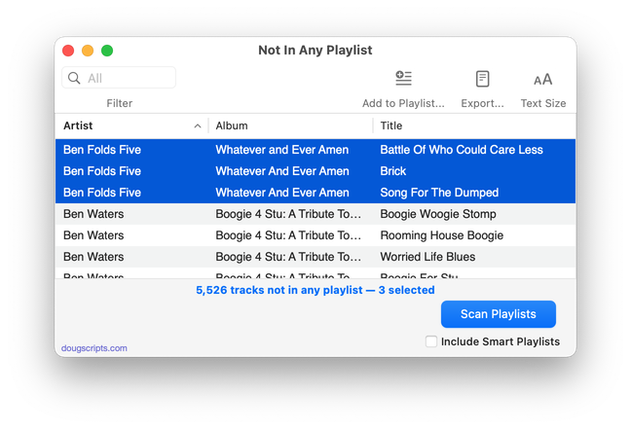Click the Add to Playlist toolbar icon

coord(403,79)
